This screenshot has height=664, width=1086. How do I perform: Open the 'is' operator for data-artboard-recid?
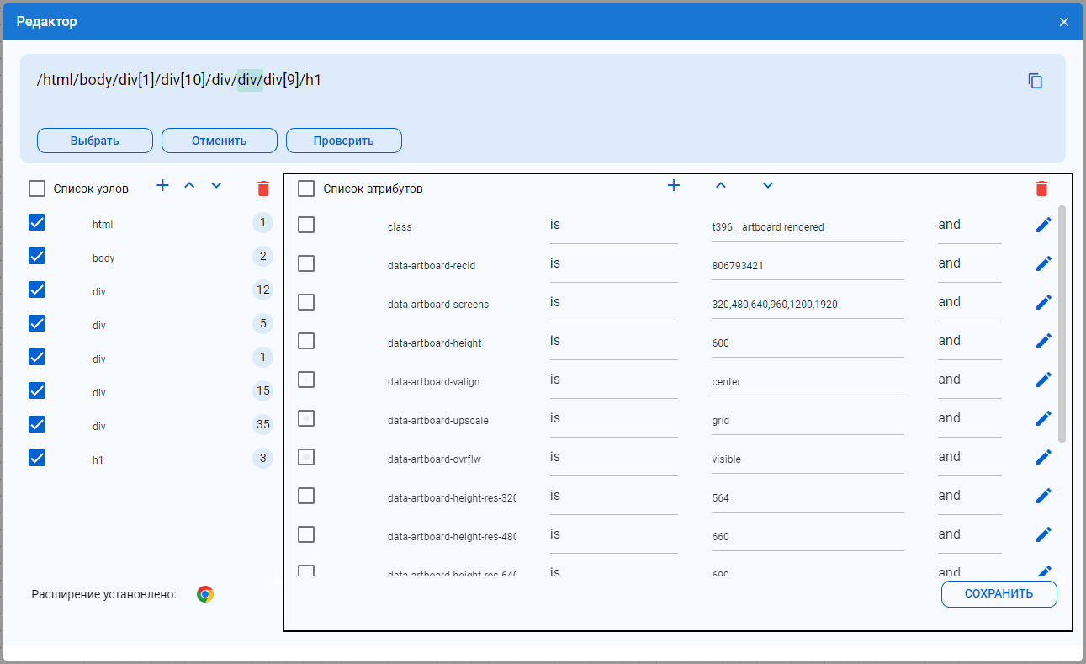pyautogui.click(x=614, y=264)
